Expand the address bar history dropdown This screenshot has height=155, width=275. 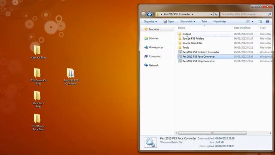pos(211,14)
